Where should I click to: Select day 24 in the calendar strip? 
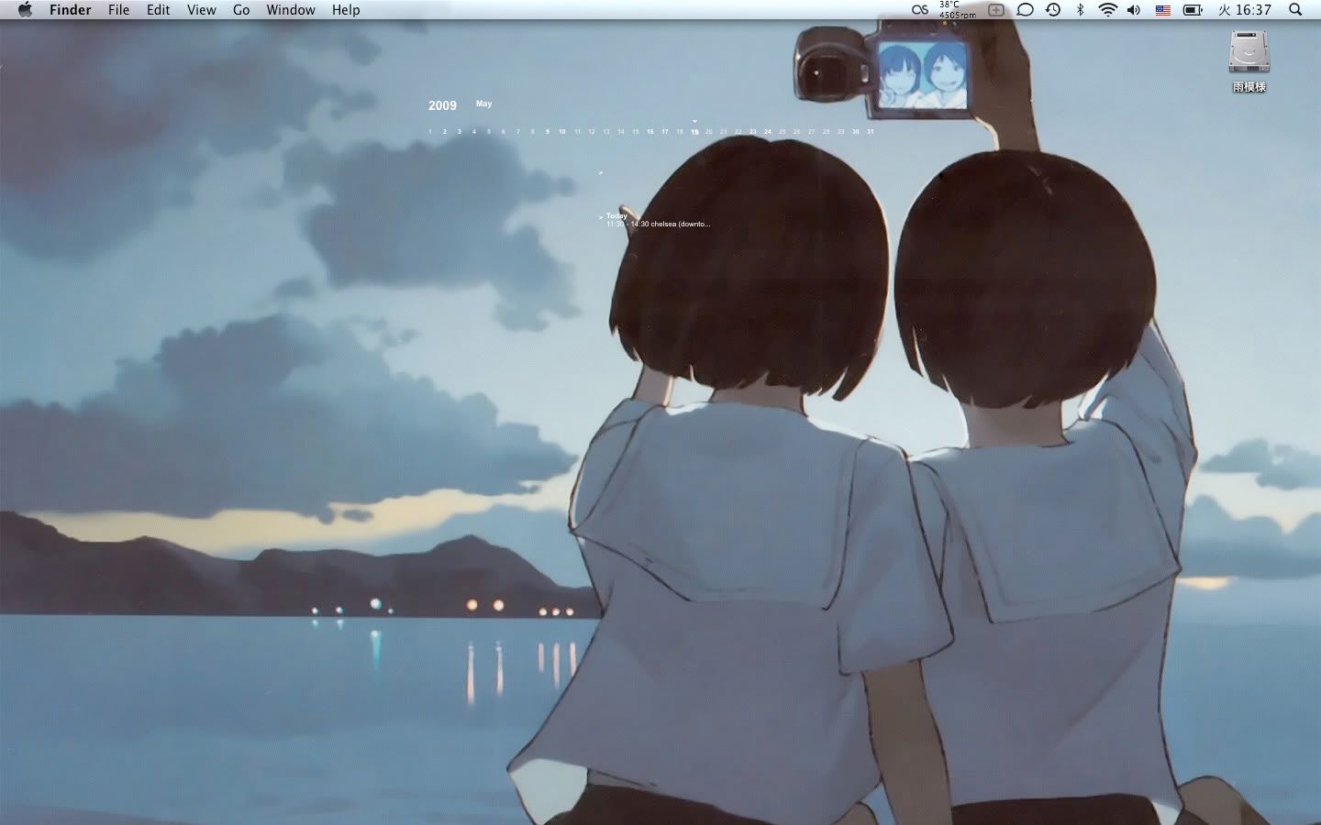coord(768,132)
